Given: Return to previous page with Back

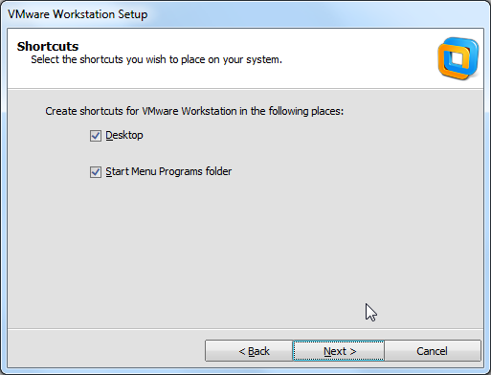Looking at the screenshot, I should tap(249, 351).
